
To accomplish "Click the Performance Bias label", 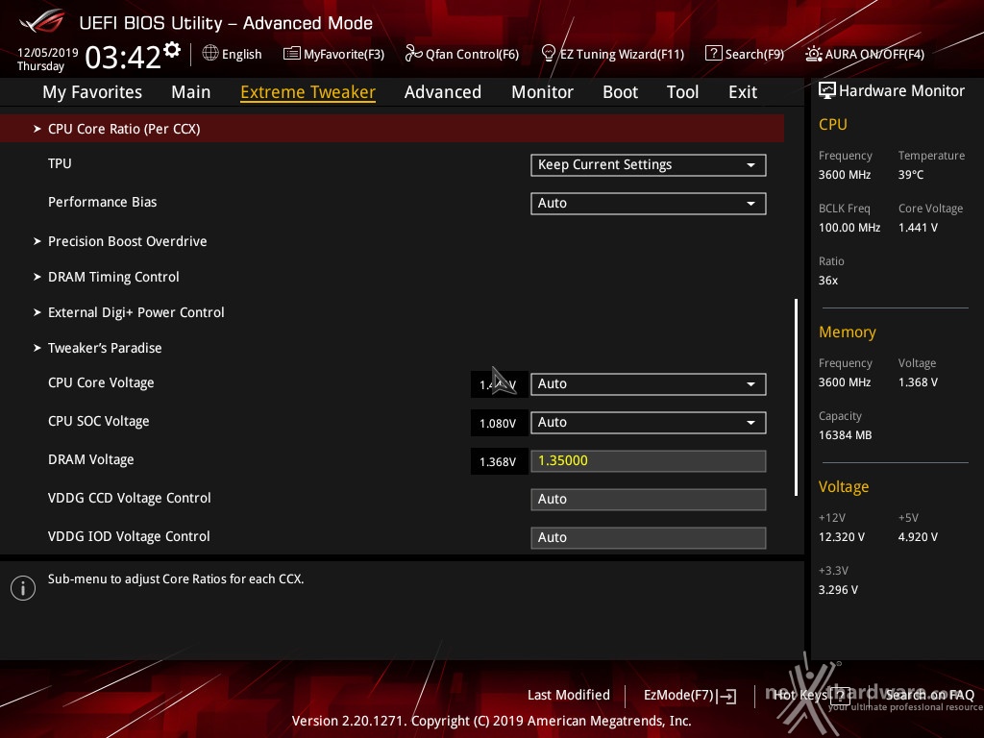I will click(x=102, y=202).
